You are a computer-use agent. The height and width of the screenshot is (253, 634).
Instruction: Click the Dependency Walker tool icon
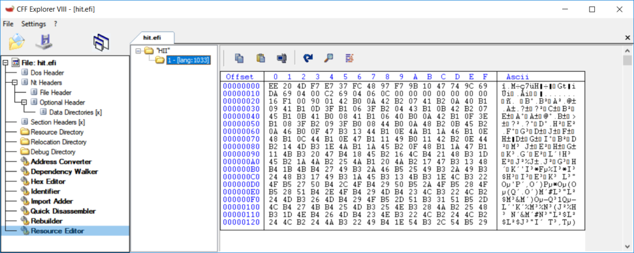coord(25,172)
